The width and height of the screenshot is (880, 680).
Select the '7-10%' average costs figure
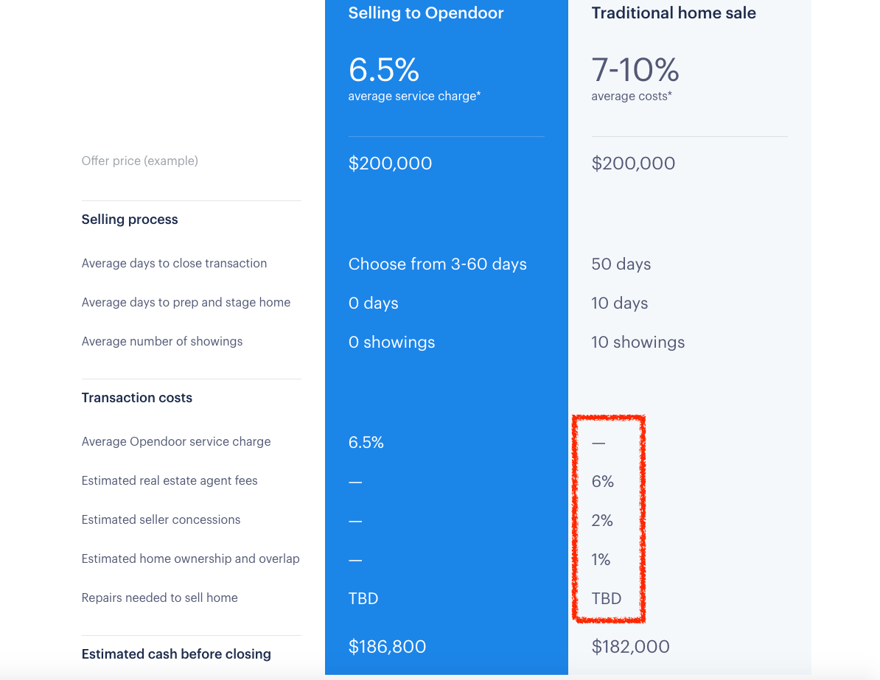(635, 69)
